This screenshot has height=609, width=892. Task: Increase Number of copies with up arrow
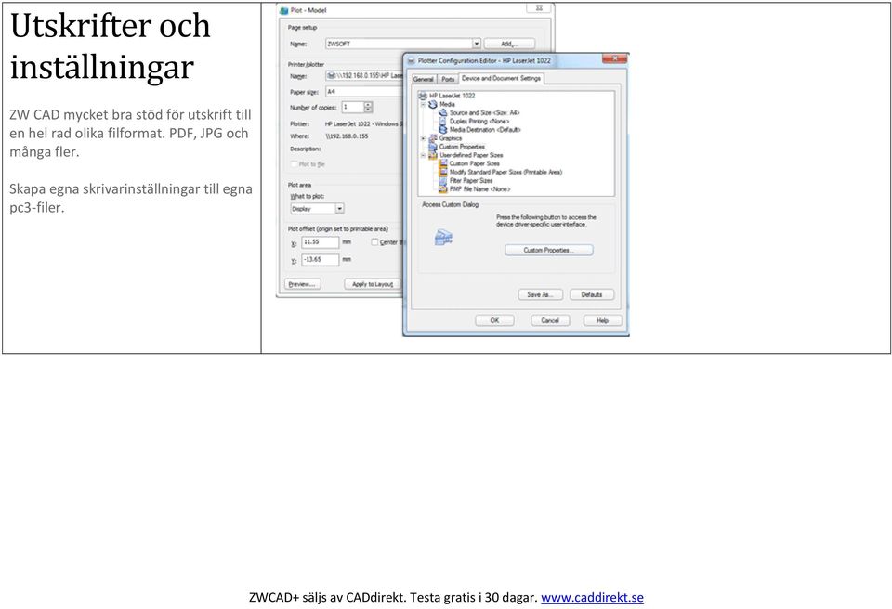pos(368,104)
